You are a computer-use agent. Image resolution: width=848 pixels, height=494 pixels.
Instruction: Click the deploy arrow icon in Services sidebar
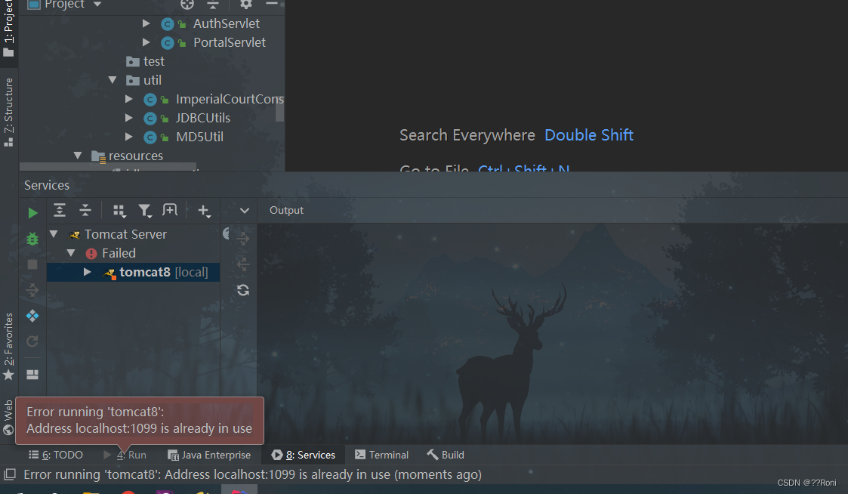coord(32,290)
